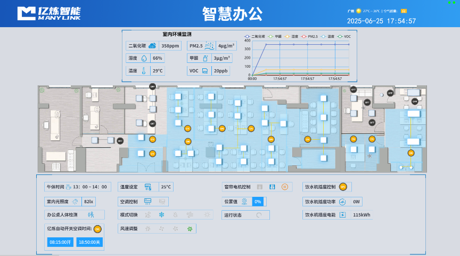Image resolution: width=460 pixels, height=256 pixels.
Task: Toggle OFF switch on top wall above desk panels
Action: [x=152, y=86]
